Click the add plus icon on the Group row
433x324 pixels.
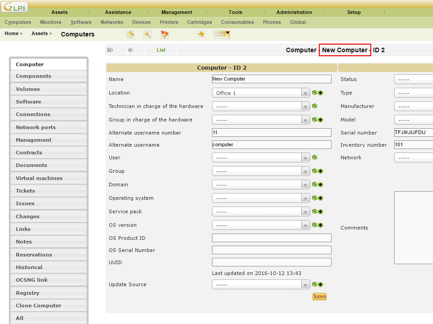coord(320,171)
